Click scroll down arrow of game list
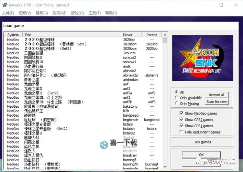This screenshot has height=172, width=243. pos(165,167)
